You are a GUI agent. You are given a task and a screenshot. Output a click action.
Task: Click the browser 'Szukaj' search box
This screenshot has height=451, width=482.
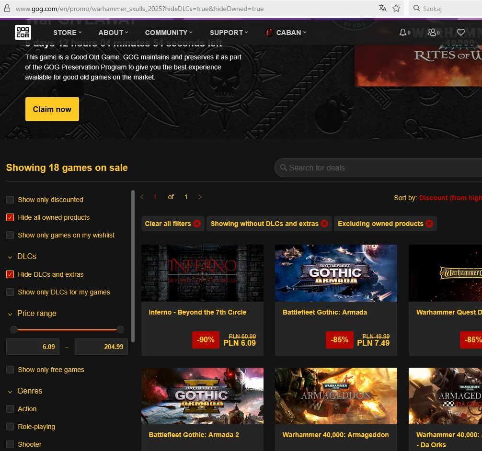coord(446,8)
